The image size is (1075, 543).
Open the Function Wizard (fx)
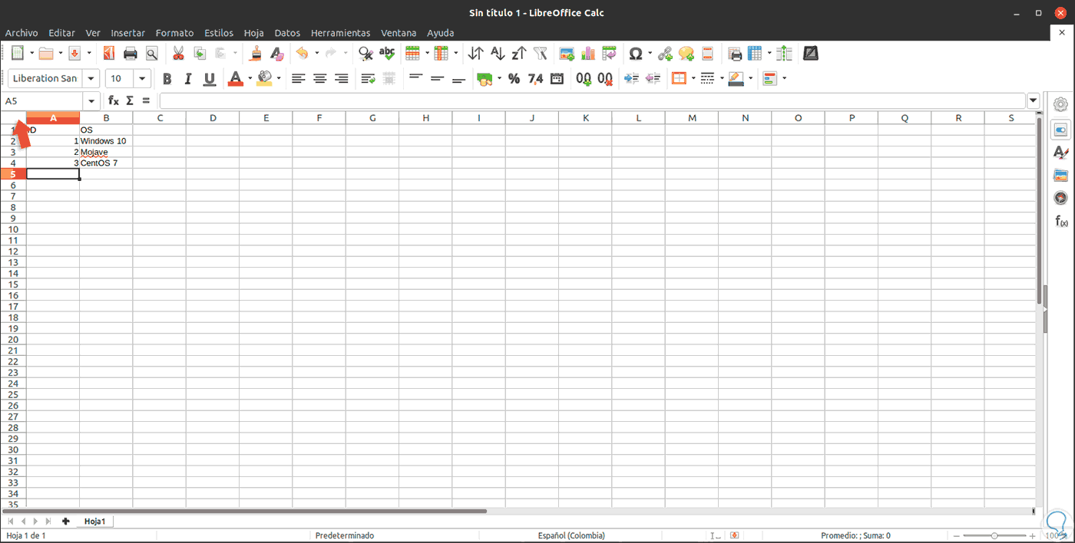[x=114, y=100]
